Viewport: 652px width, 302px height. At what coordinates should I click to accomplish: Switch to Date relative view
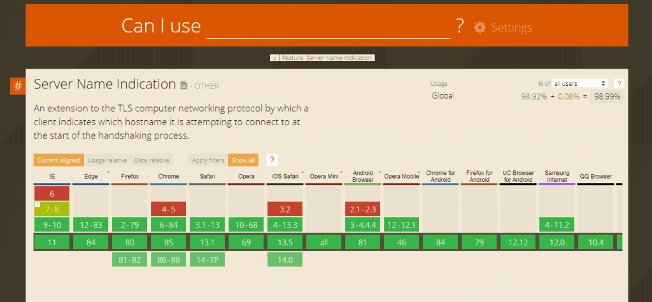pos(152,160)
